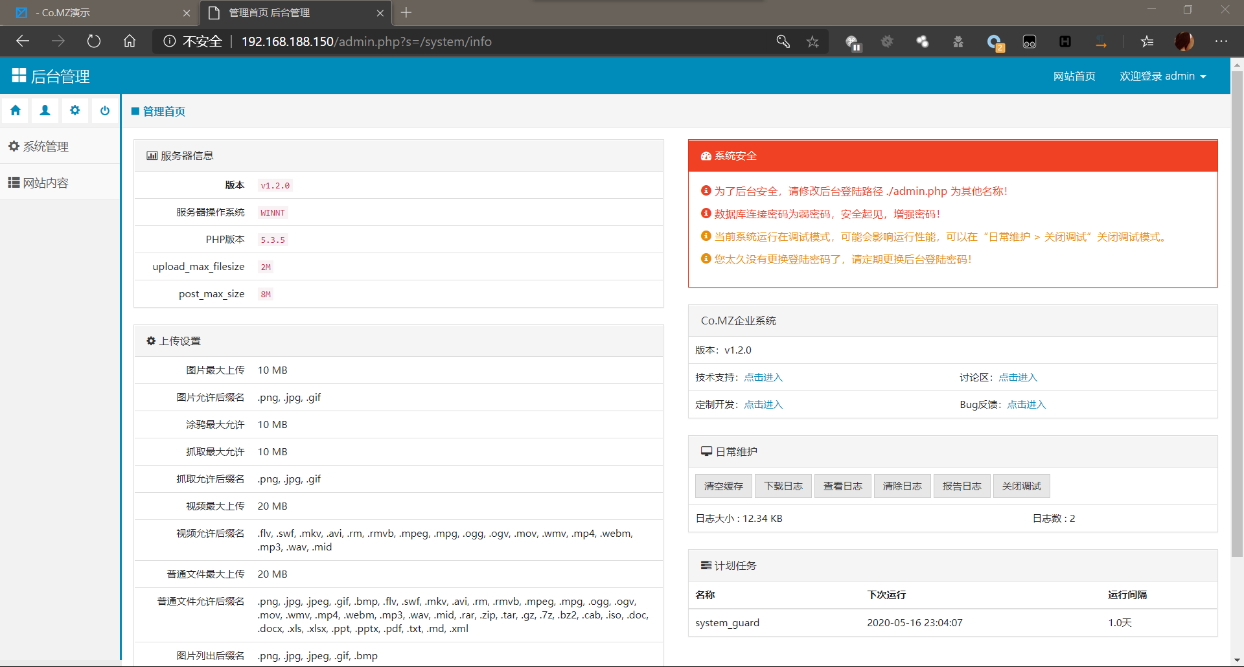
Task: Click 下载日志 button
Action: [x=783, y=486]
